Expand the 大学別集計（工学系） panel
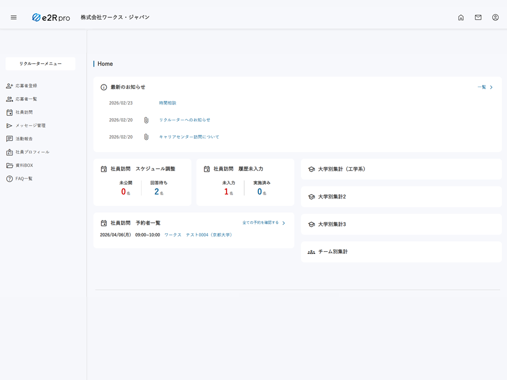This screenshot has width=507, height=380. 341,169
